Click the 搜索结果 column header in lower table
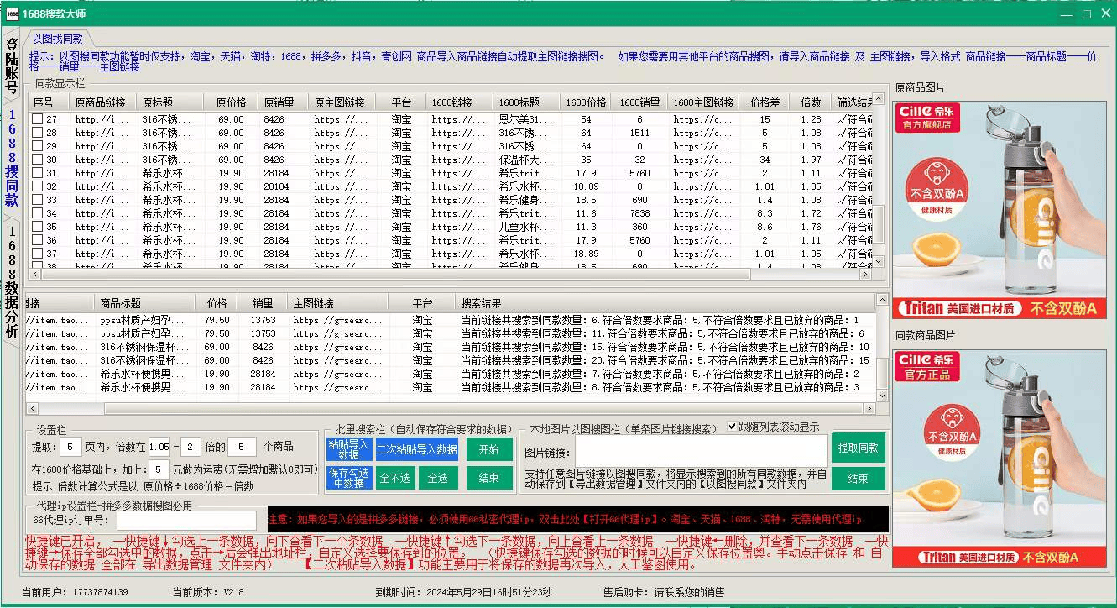This screenshot has height=608, width=1117. (666, 303)
